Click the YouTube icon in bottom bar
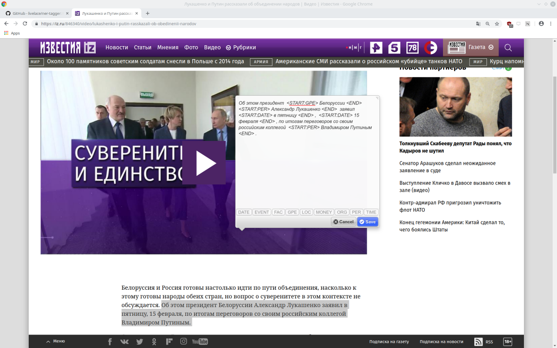The height and width of the screenshot is (348, 557). coord(200,341)
